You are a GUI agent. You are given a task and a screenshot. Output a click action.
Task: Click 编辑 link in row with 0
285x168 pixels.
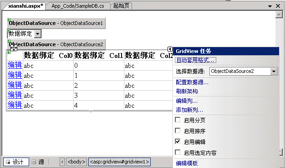pos(15,65)
